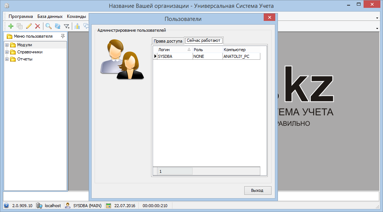The width and height of the screenshot is (383, 212).
Task: Expand the Отчеты tree node
Action: 7,59
